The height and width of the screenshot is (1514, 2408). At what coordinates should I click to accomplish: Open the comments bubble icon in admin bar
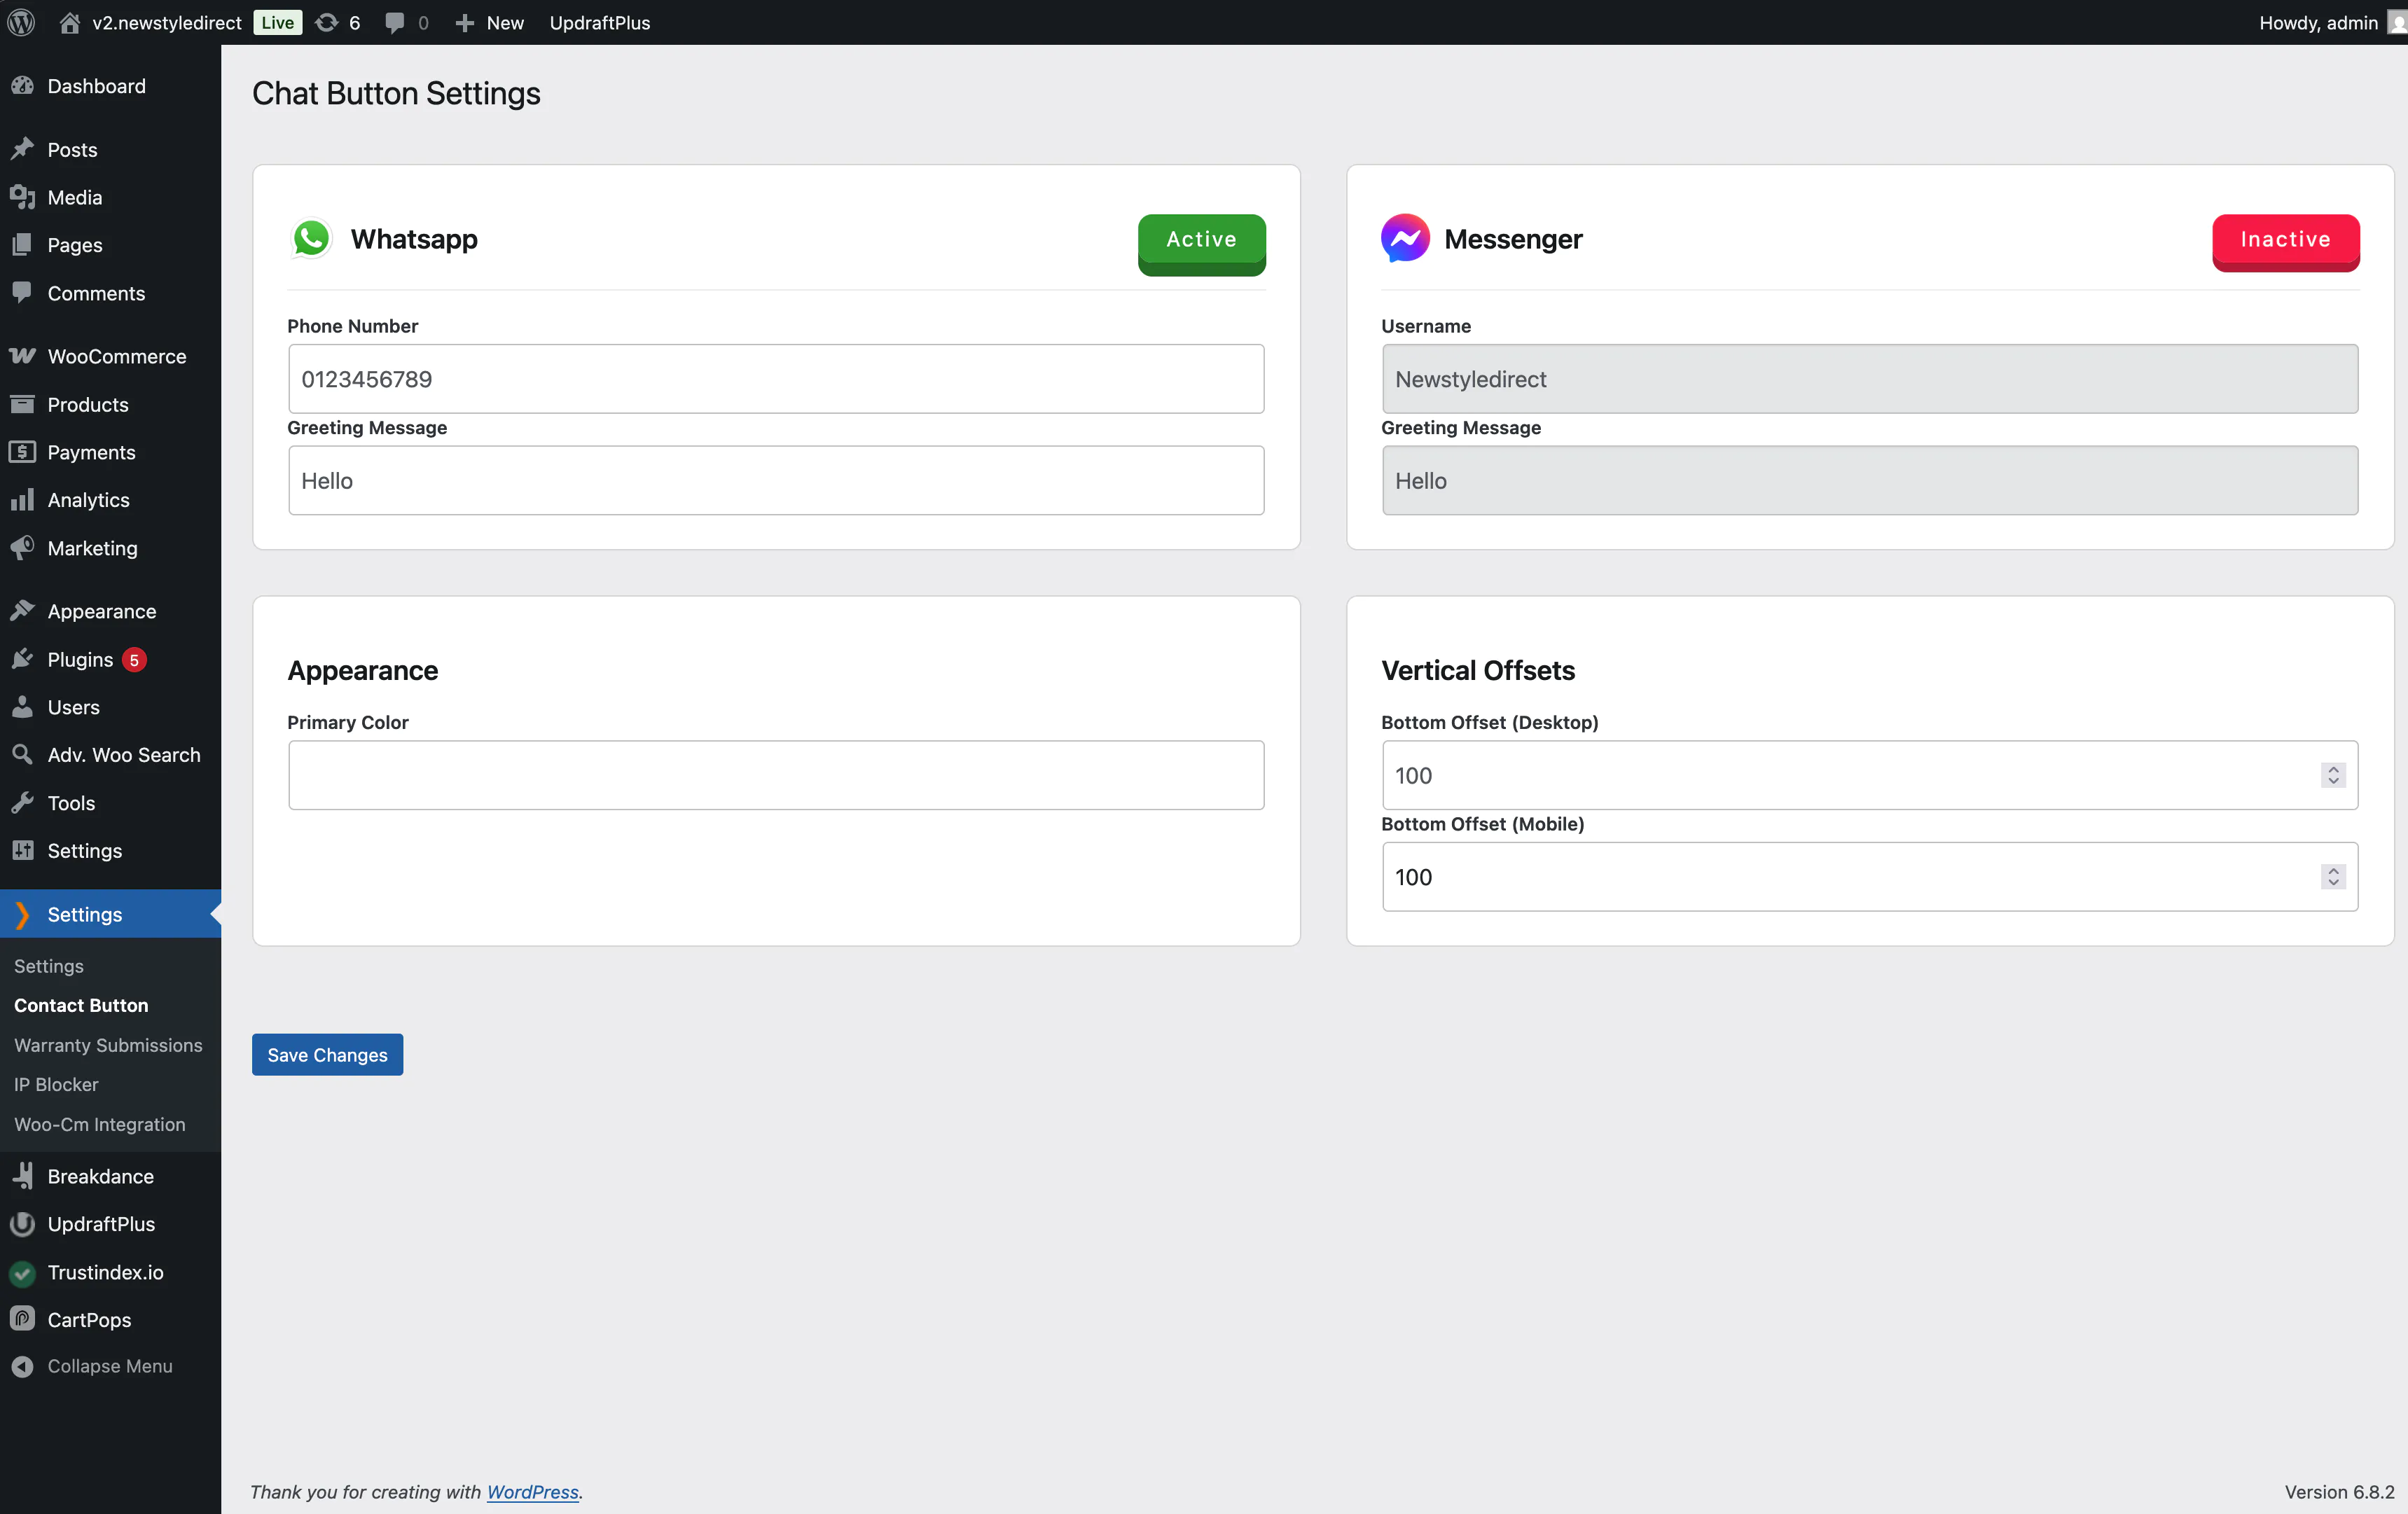coord(395,22)
